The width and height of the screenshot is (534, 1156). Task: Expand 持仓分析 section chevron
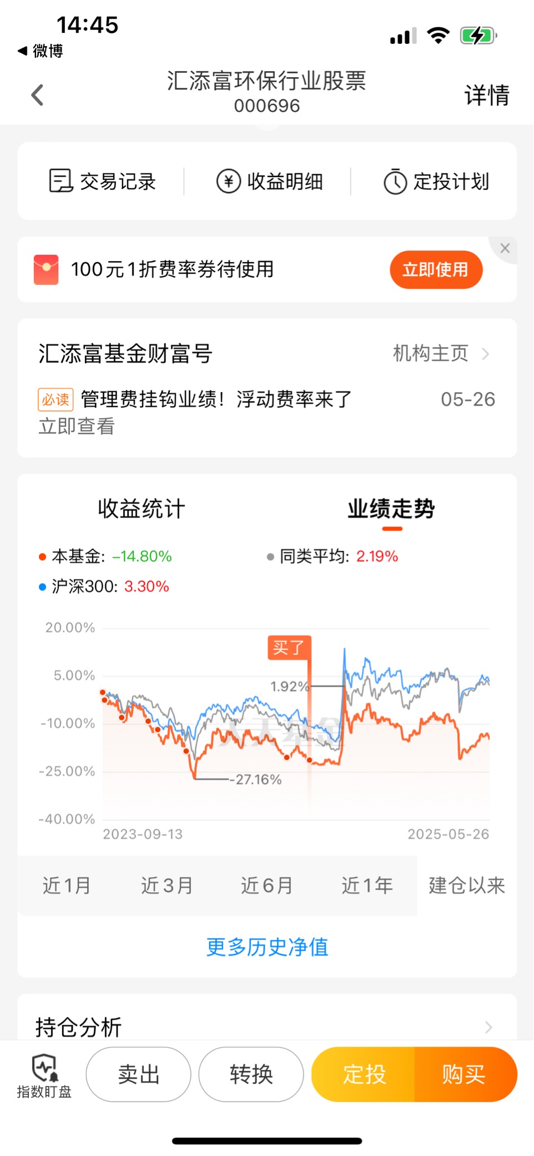(488, 1027)
